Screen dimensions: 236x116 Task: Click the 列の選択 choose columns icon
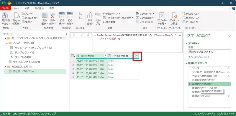pyautogui.click(x=45, y=15)
